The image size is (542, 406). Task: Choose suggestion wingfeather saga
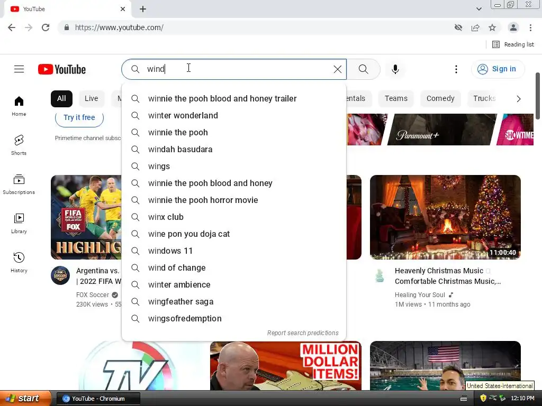(x=234, y=302)
